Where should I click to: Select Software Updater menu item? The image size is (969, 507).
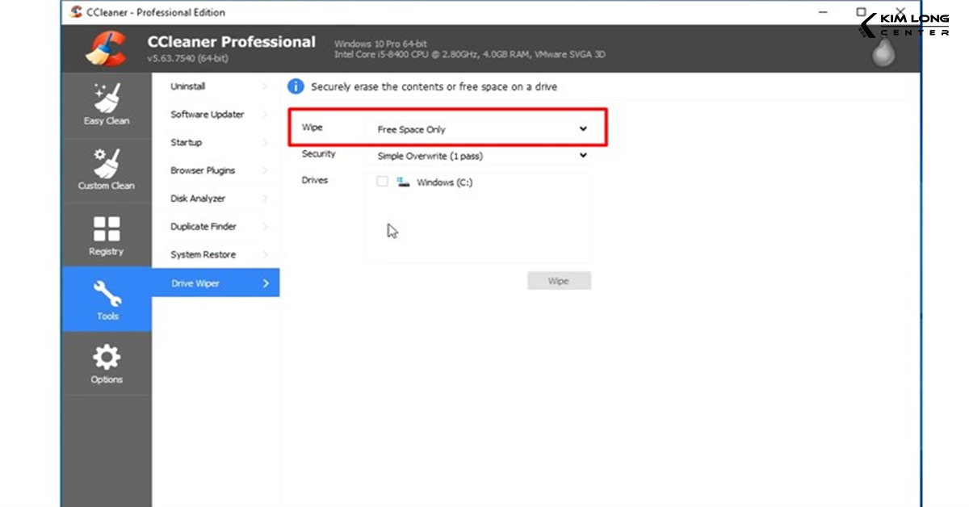tap(207, 115)
